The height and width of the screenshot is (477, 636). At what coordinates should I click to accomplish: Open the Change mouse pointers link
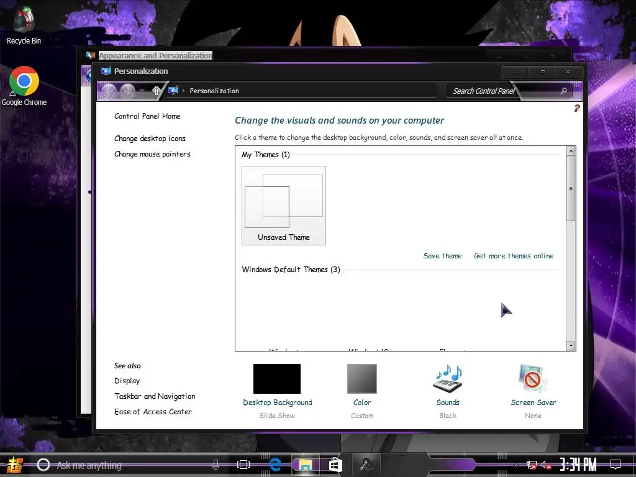coord(152,154)
